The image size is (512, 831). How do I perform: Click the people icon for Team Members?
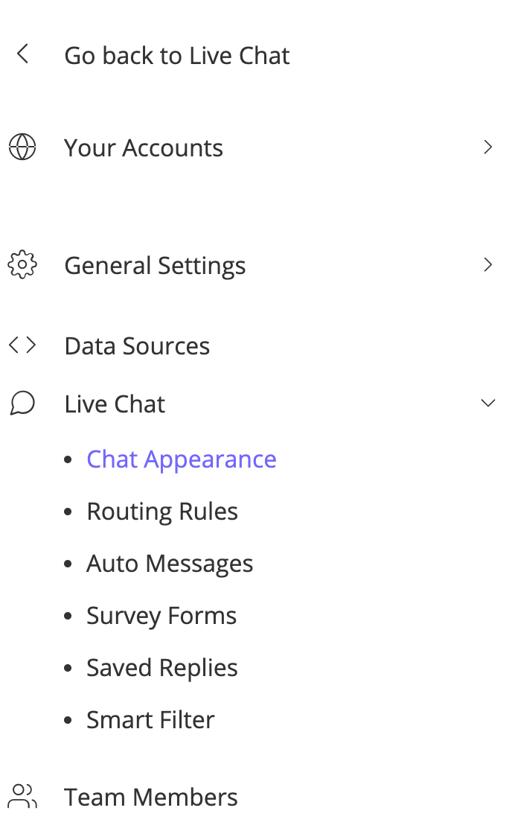point(22,797)
